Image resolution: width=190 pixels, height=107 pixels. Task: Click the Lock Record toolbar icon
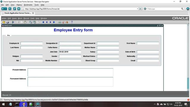click(66, 22)
